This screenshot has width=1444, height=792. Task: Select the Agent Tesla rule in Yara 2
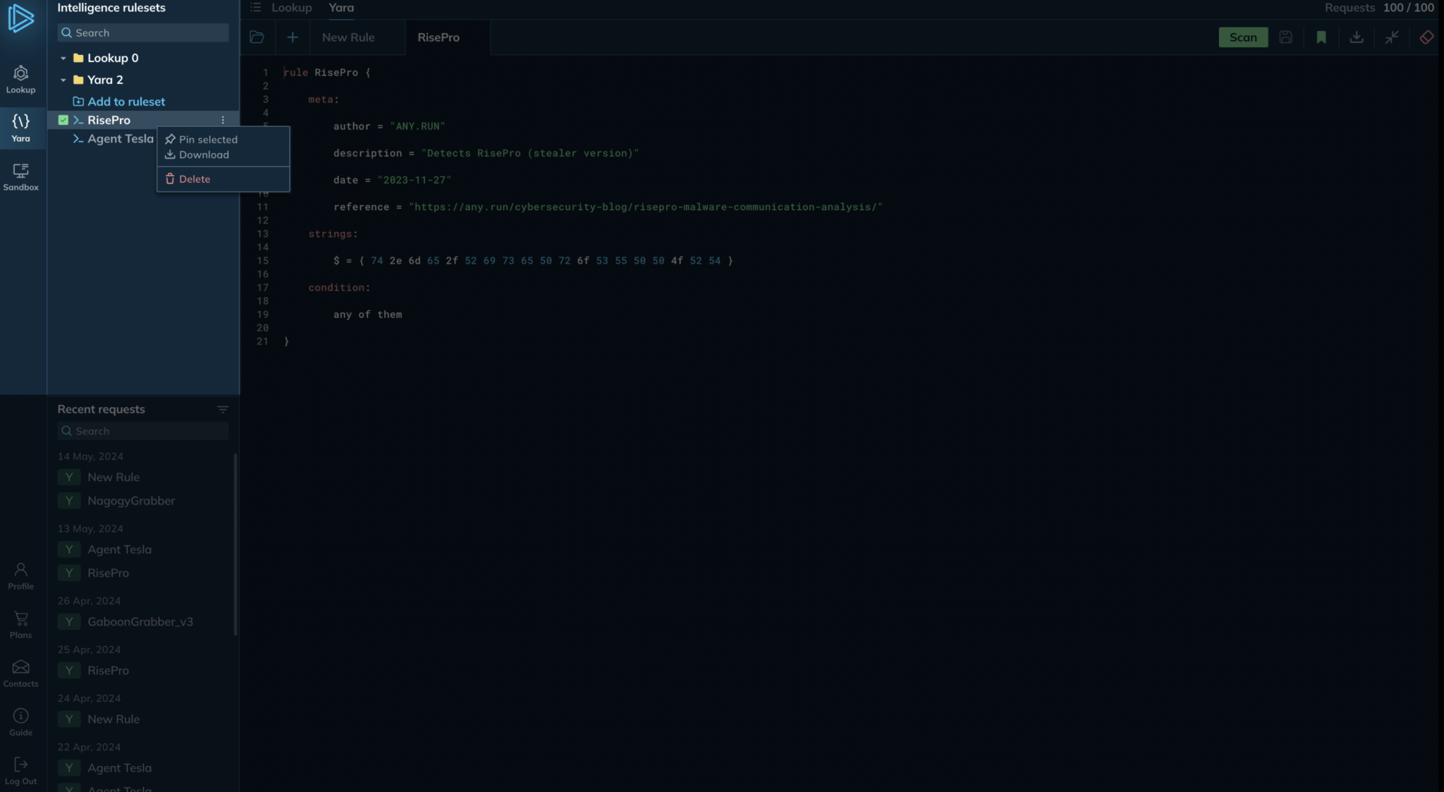(x=120, y=138)
